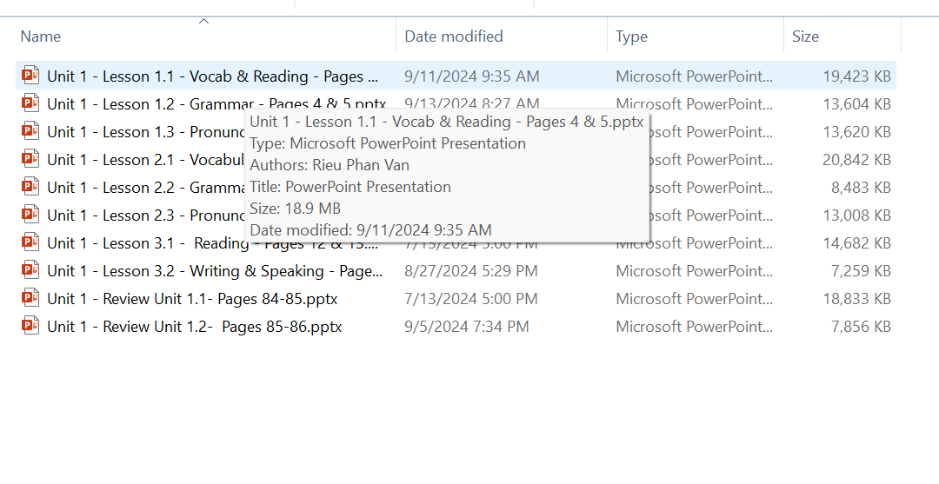Click the PowerPoint icon beside Lesson 1.2
The width and height of the screenshot is (939, 484).
31,103
